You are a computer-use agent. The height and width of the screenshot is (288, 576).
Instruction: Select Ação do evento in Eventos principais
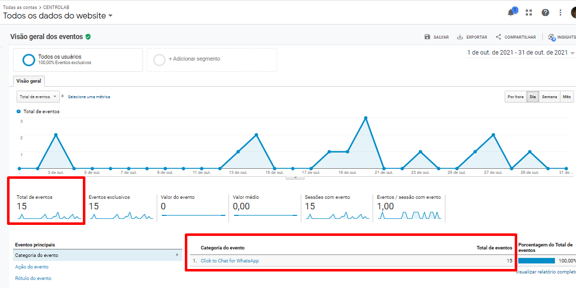(x=32, y=267)
